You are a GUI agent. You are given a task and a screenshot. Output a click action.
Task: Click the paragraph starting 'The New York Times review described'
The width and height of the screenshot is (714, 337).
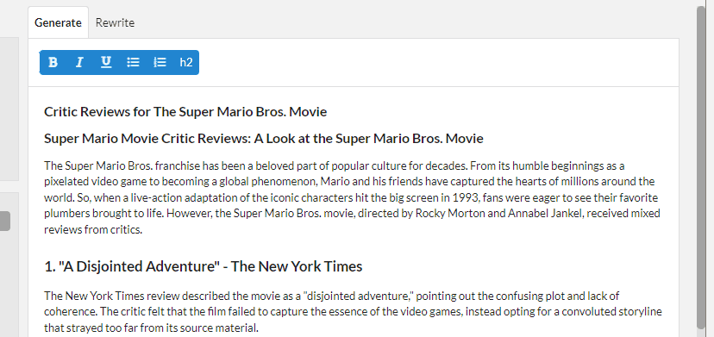coord(353,311)
